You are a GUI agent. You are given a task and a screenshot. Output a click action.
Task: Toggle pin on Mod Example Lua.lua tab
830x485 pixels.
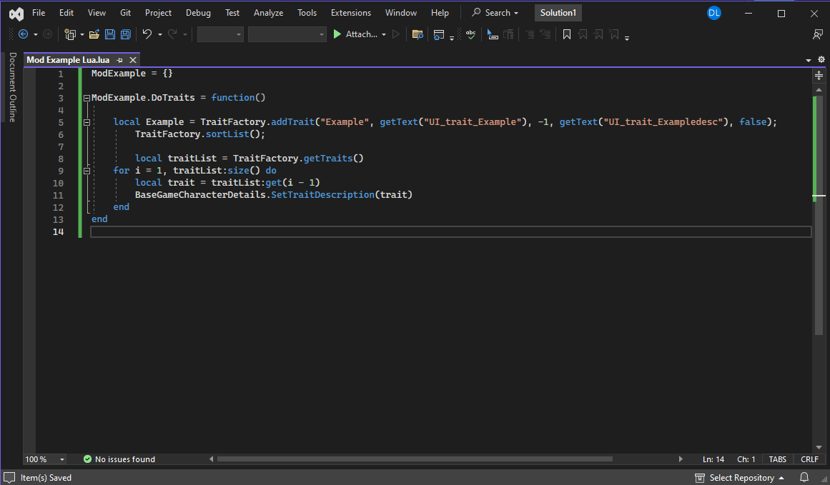pyautogui.click(x=119, y=60)
